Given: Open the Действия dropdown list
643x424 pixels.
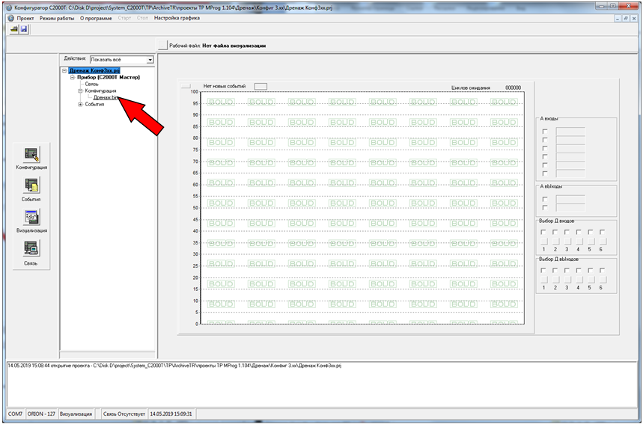Looking at the screenshot, I should [150, 59].
